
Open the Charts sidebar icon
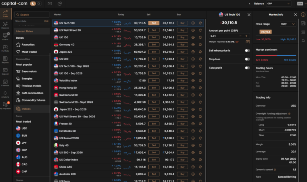pyautogui.click(x=5, y=37)
